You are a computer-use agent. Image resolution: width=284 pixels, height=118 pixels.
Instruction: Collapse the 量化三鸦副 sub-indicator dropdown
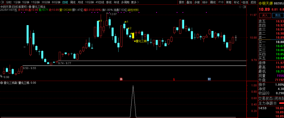[2, 83]
